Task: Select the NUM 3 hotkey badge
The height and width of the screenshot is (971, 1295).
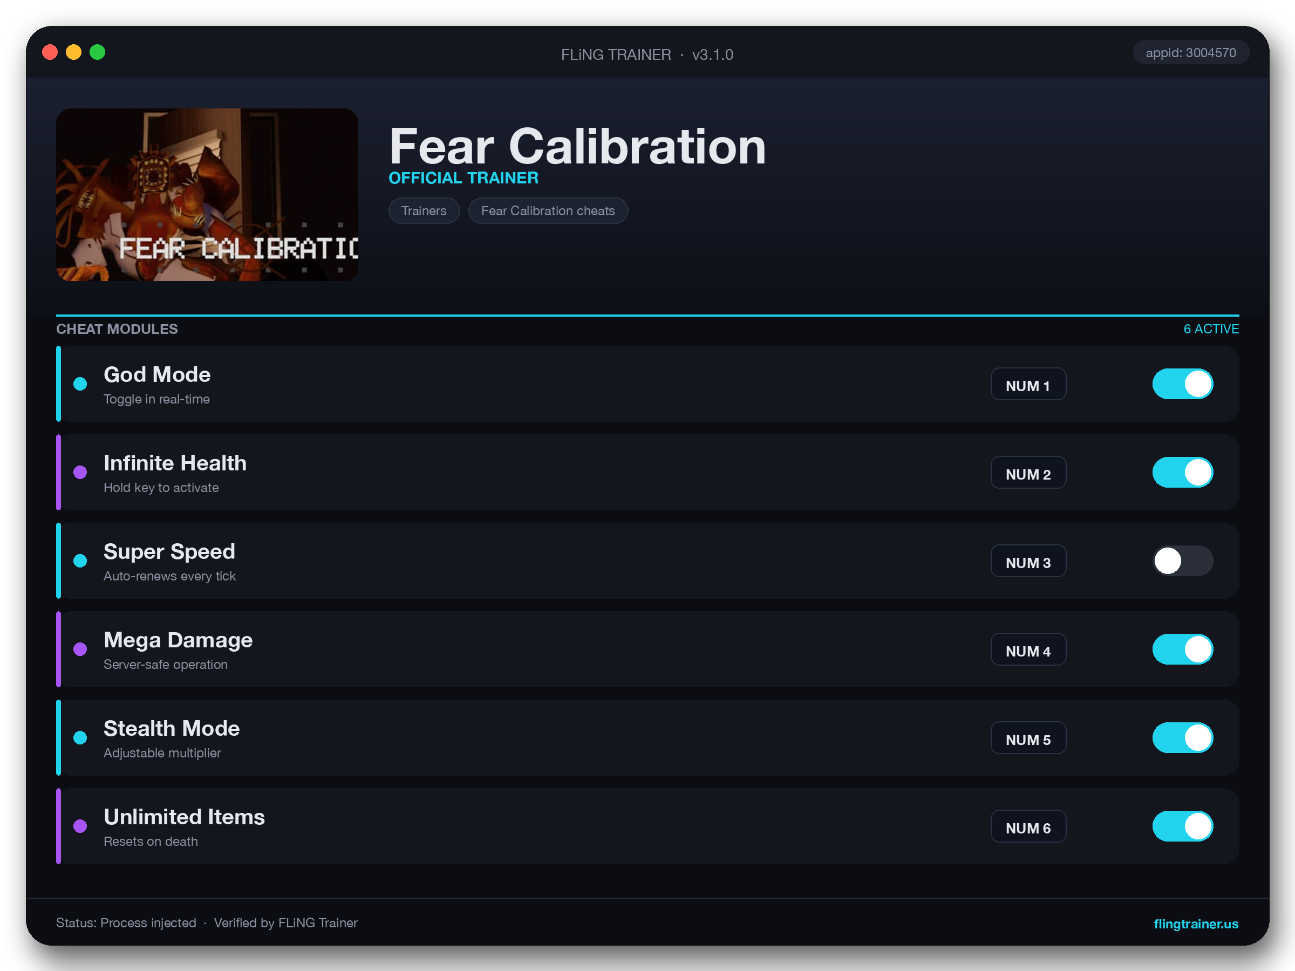Action: click(x=1028, y=560)
